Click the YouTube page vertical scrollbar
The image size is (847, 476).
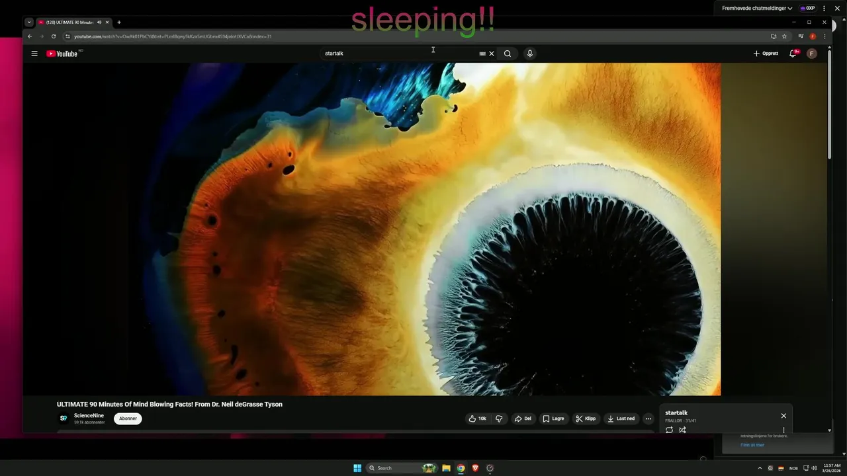pyautogui.click(x=830, y=104)
